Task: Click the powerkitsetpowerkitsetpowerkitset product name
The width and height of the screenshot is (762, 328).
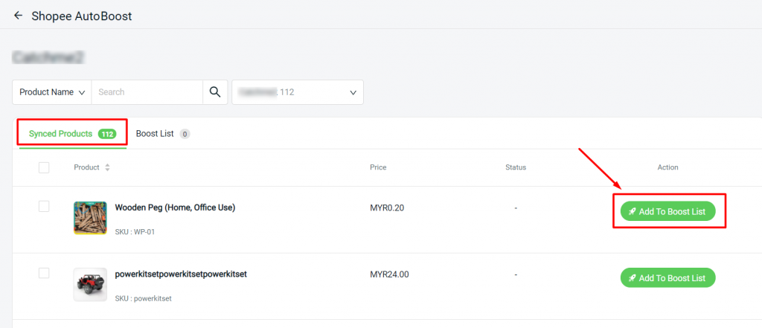Action: 180,274
